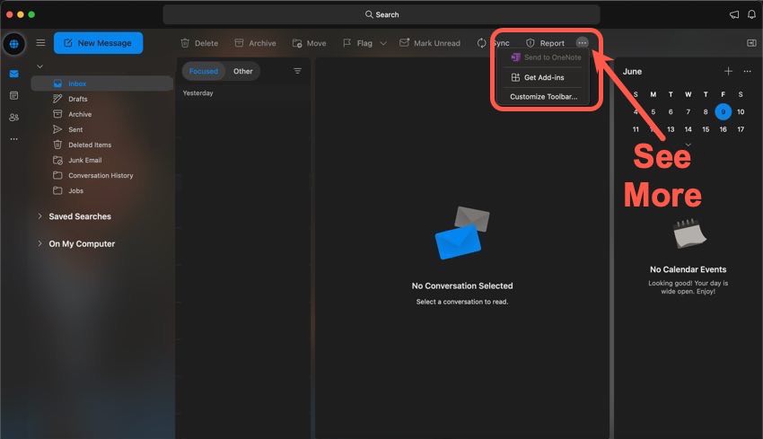Image resolution: width=763 pixels, height=439 pixels.
Task: Collapse the account folder chevron
Action: (x=39, y=66)
